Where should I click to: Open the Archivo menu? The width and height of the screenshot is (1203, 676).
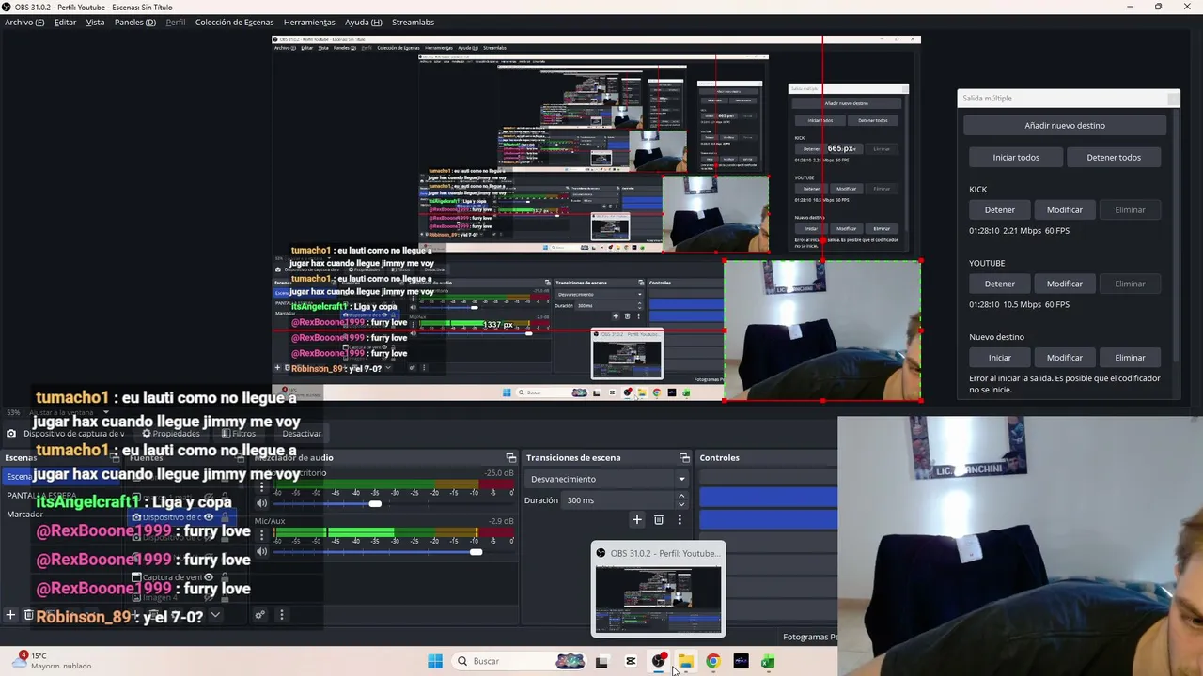point(24,23)
